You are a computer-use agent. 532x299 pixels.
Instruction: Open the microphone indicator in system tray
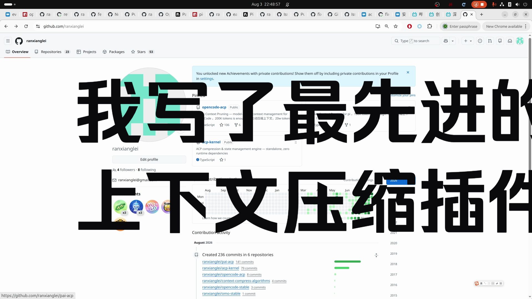pos(494,4)
